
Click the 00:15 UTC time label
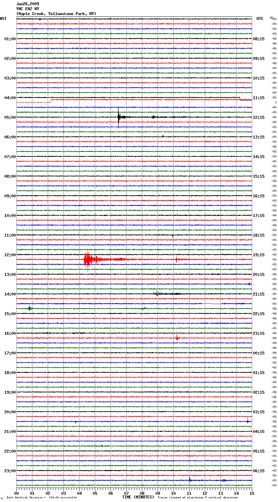[259, 353]
